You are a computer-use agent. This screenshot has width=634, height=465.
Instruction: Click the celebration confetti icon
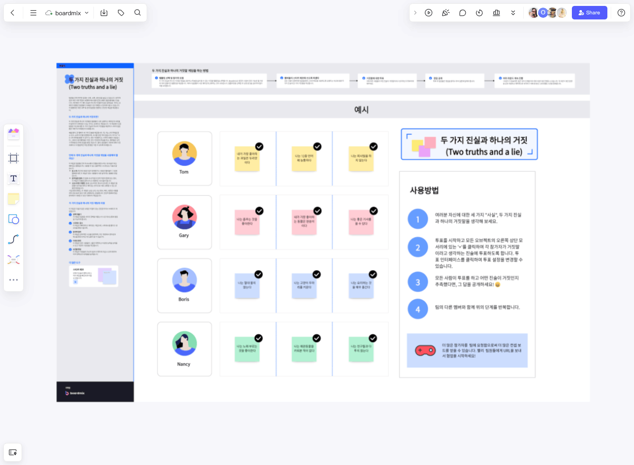pos(445,13)
